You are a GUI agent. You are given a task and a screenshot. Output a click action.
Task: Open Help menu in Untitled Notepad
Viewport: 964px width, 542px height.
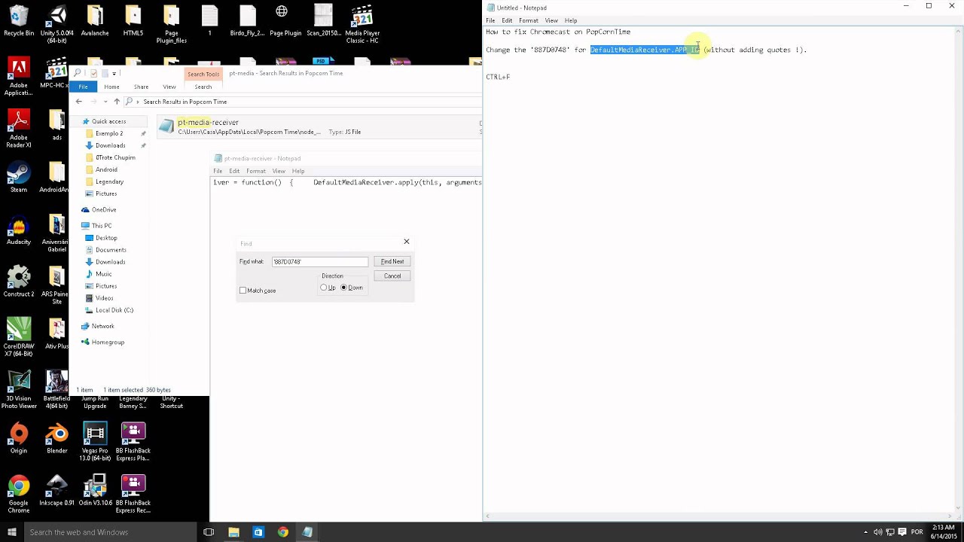click(x=571, y=20)
